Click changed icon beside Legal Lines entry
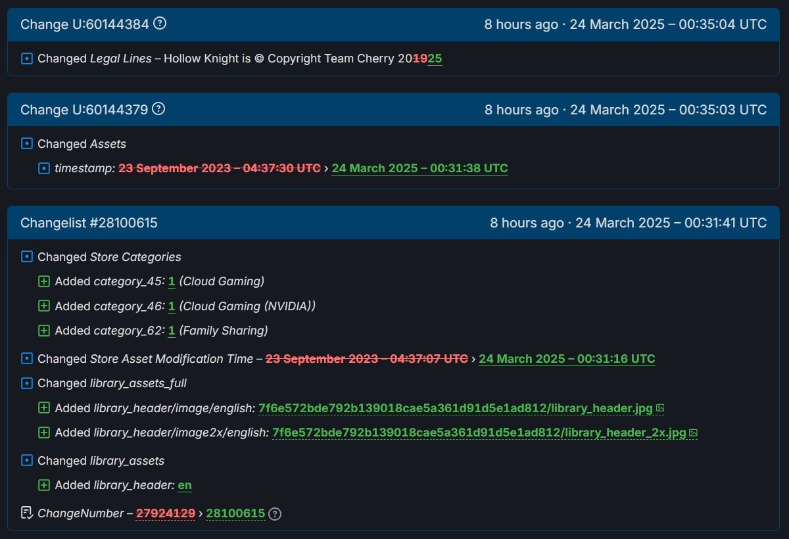 pos(27,59)
